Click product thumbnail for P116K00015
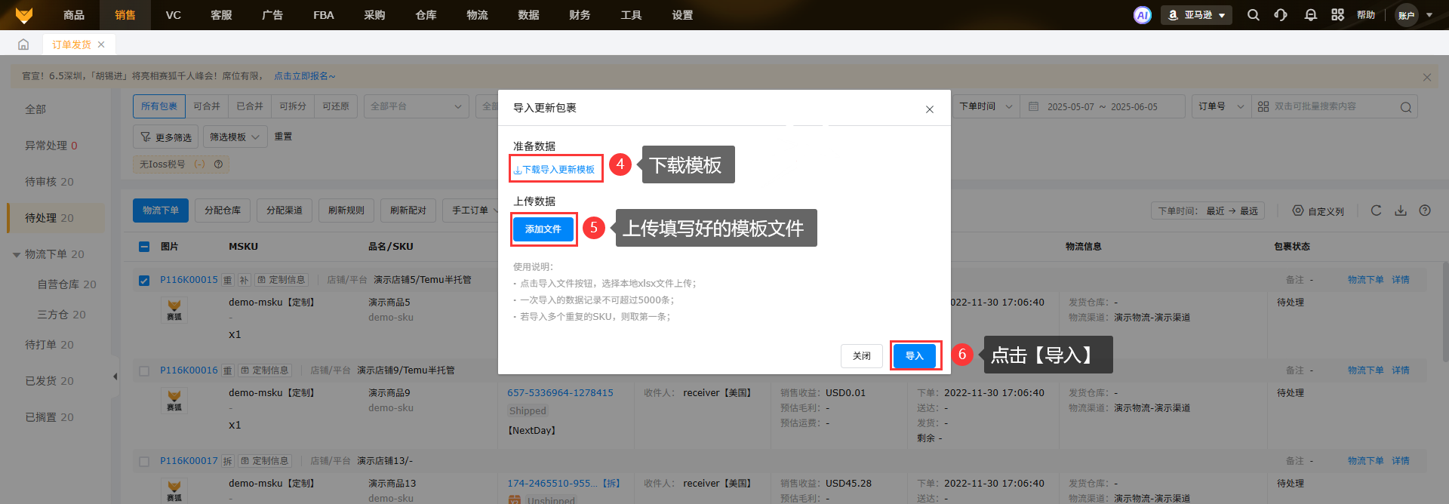Image resolution: width=1449 pixels, height=504 pixels. [174, 309]
